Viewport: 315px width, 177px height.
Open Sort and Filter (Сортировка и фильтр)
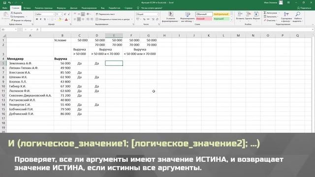(x=286, y=17)
